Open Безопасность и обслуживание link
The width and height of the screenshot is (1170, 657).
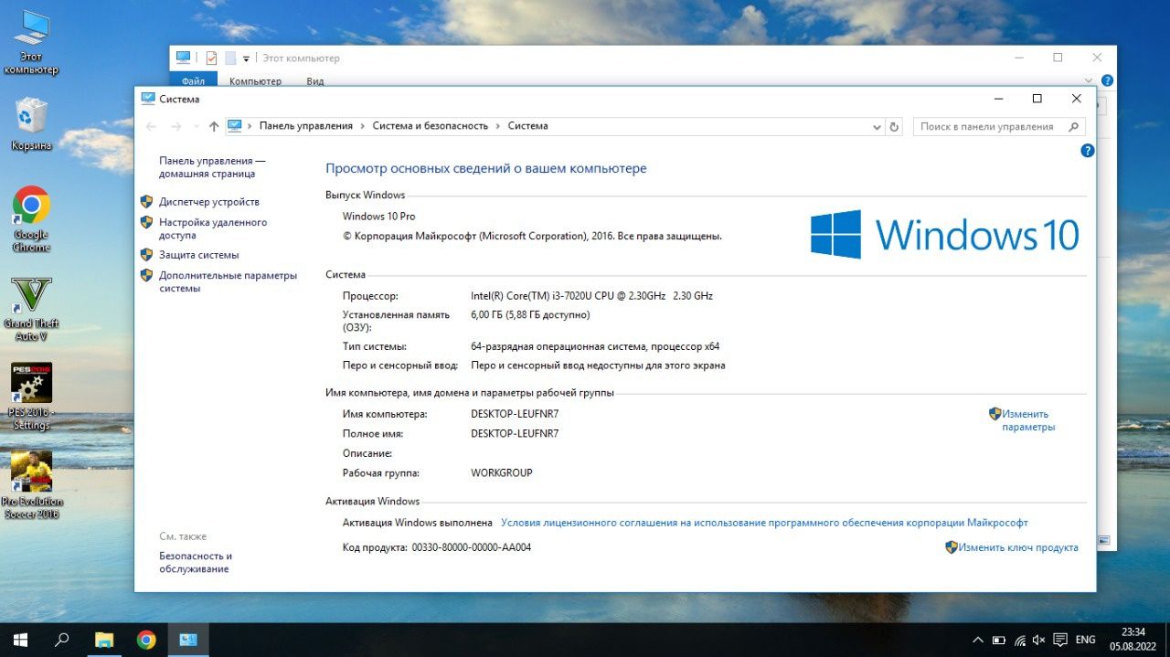(x=196, y=562)
